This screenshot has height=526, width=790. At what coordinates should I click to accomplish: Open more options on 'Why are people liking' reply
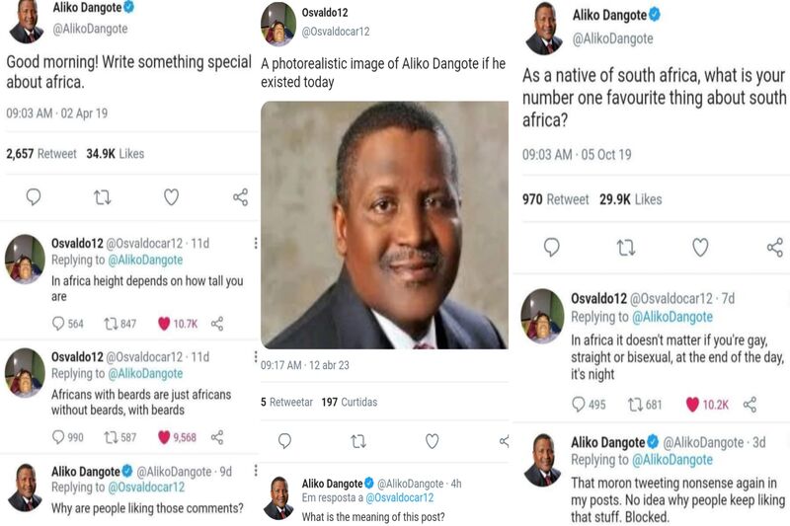pos(256,470)
